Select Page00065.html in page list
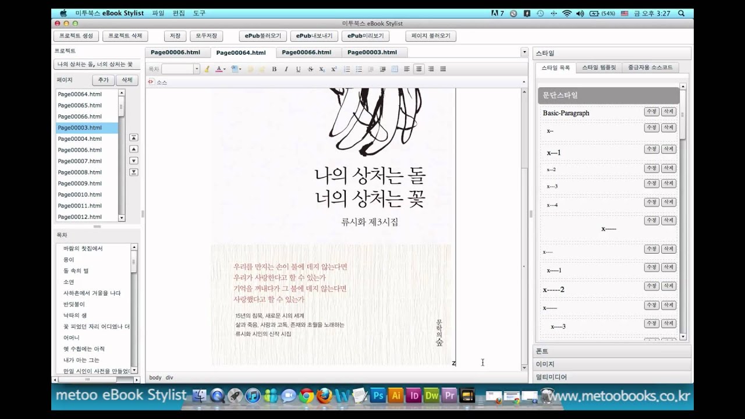 [x=87, y=105]
